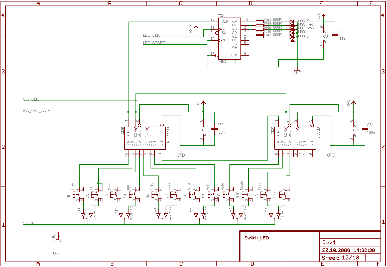The height and width of the screenshot is (267, 387).
Task: Select the LD5 Play LED symbol
Action: (292, 22)
